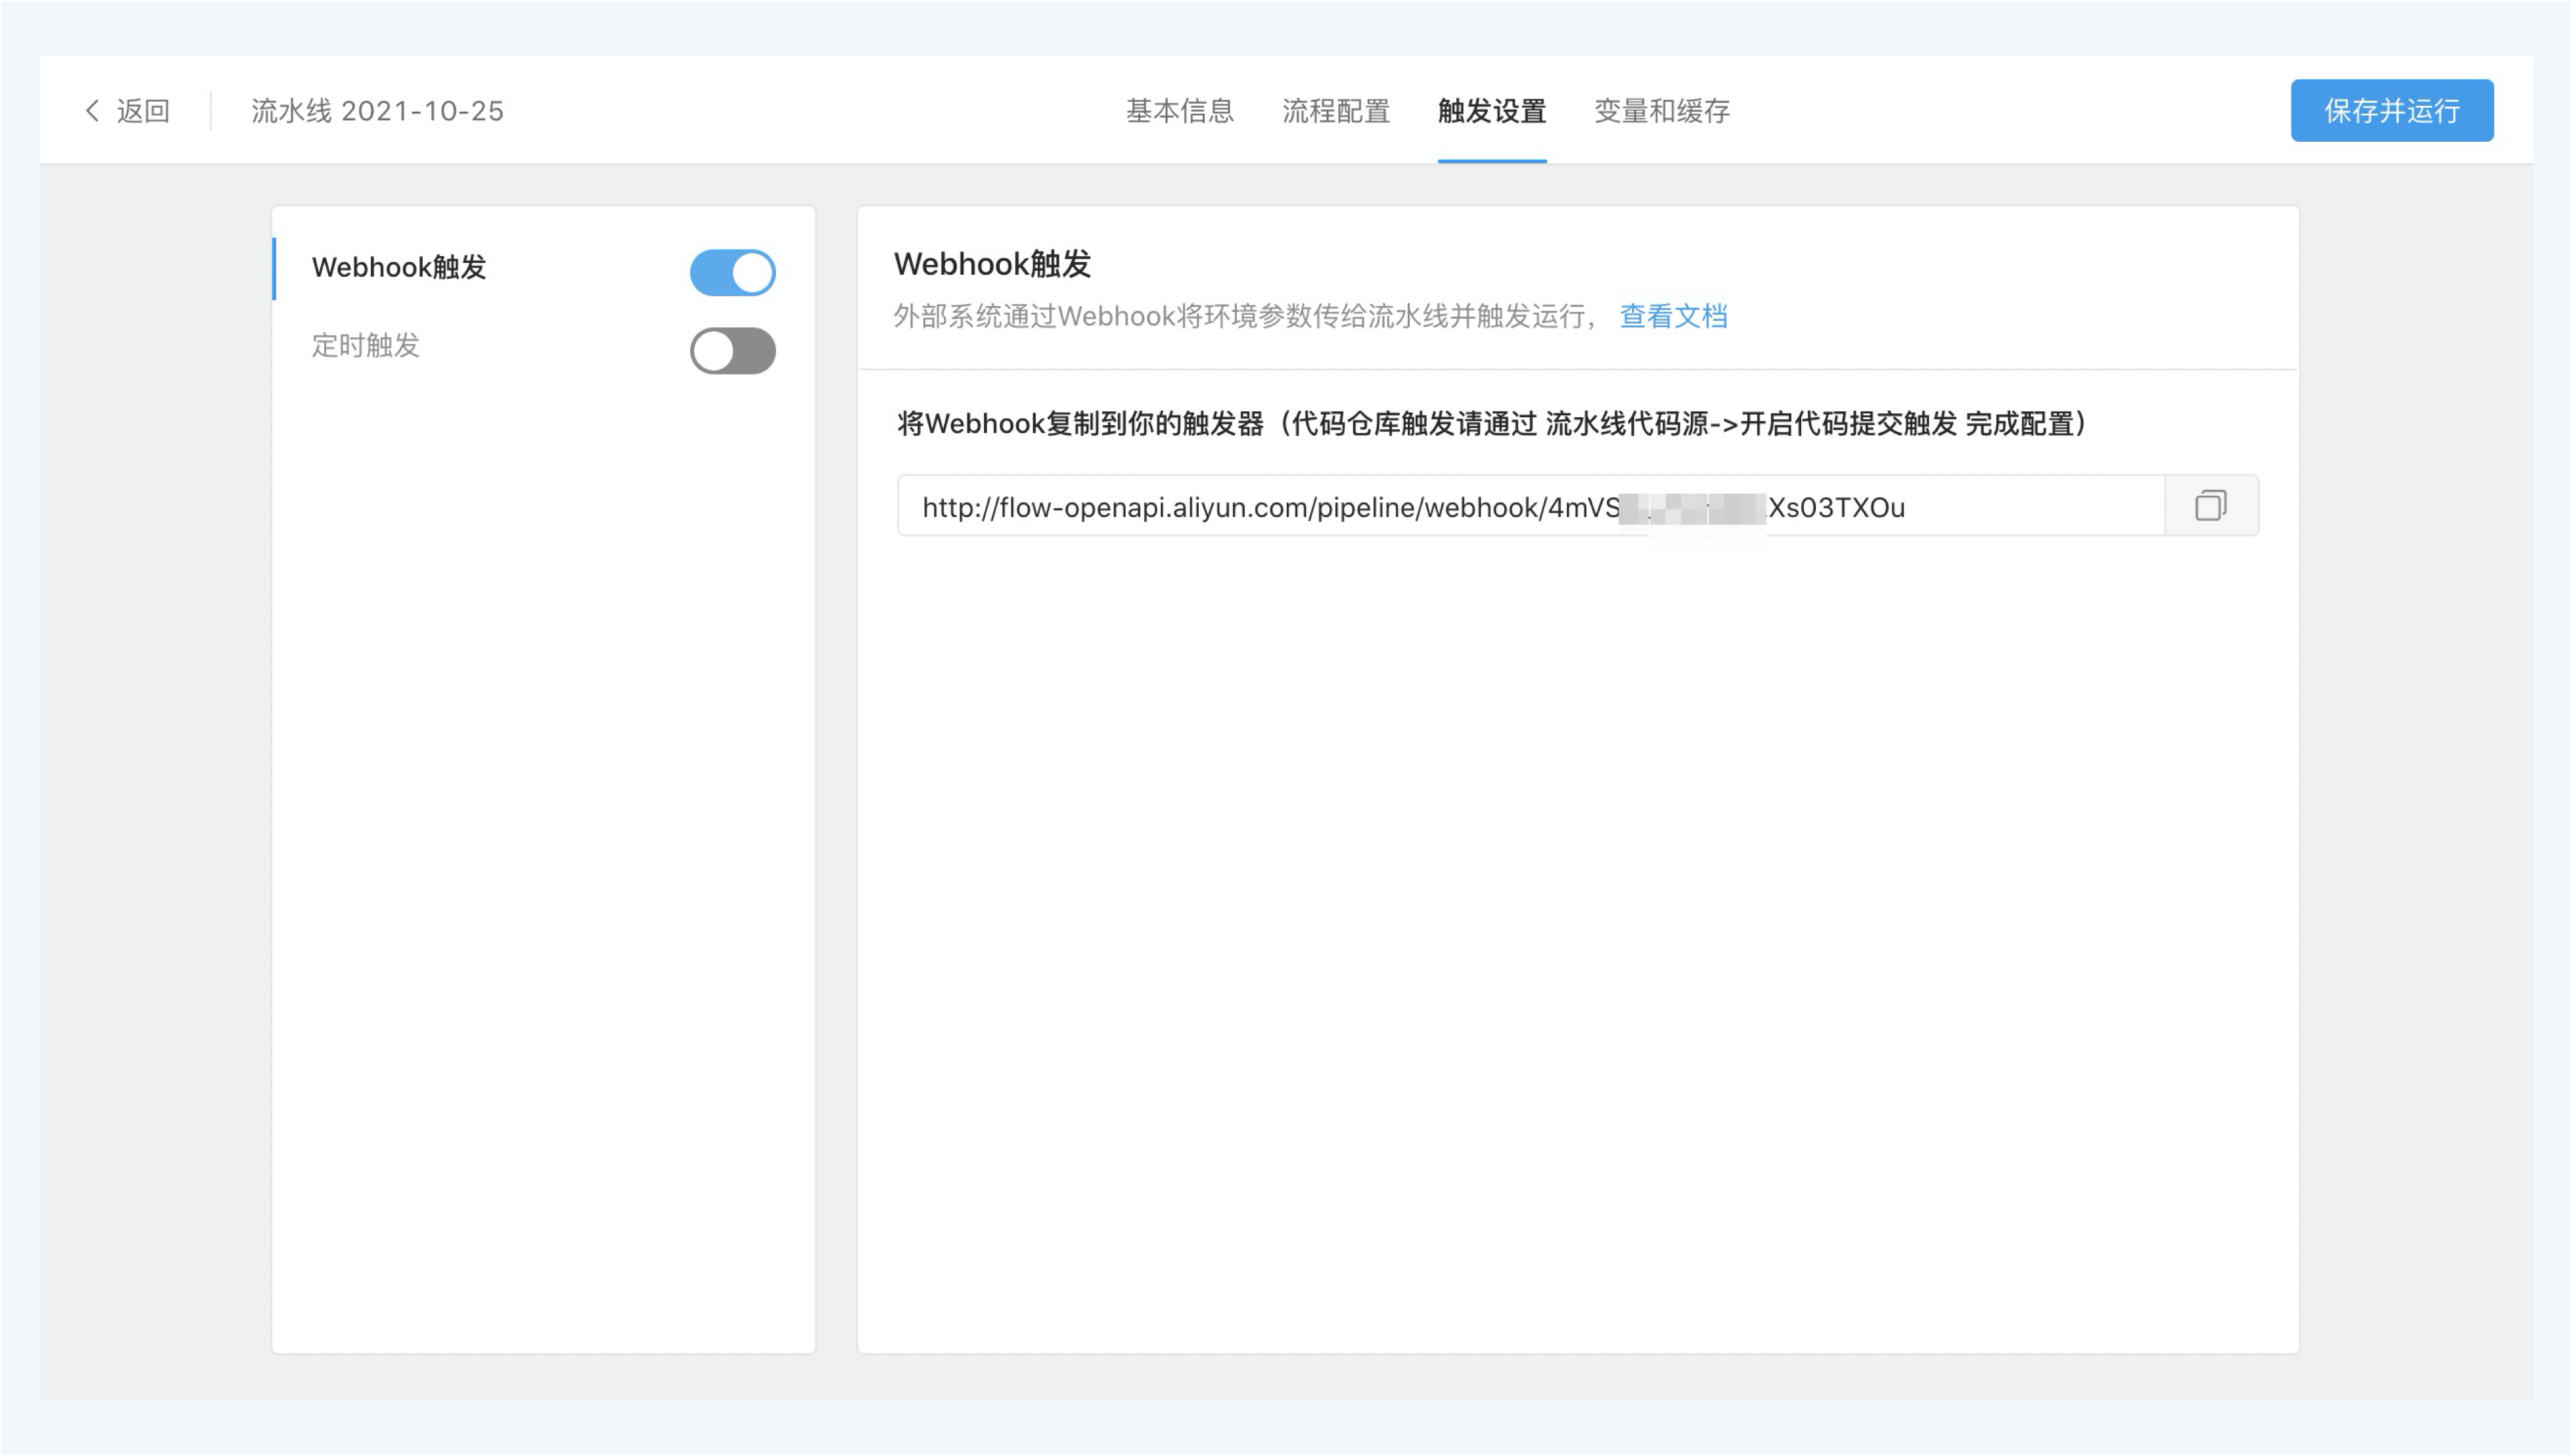This screenshot has height=1456, width=2572.
Task: Click the pipeline name 流水线 2021-10-25
Action: (377, 110)
